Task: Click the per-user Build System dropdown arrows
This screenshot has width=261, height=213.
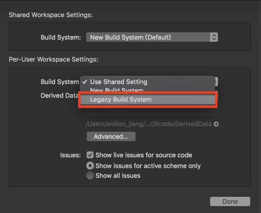Action: 216,82
